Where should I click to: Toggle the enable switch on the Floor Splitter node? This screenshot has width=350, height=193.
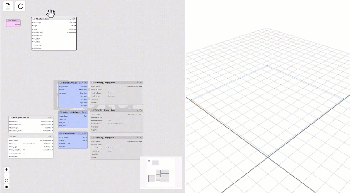pyautogui.click(x=11, y=117)
